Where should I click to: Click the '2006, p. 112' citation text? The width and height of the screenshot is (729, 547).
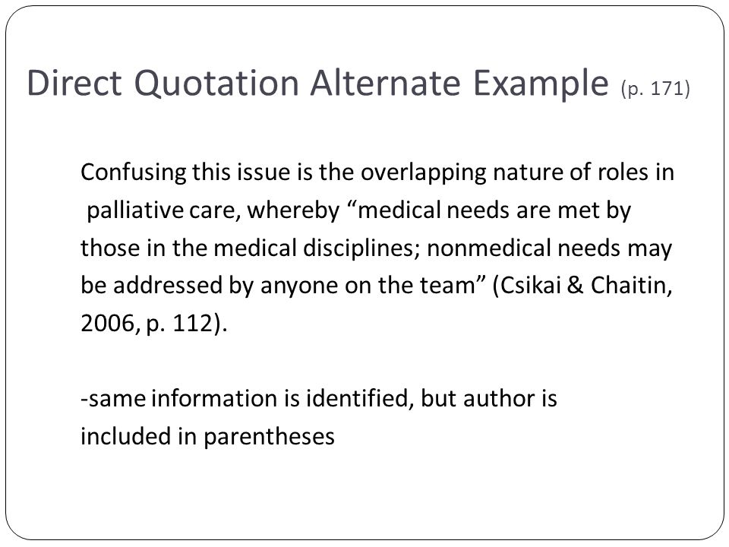(x=147, y=323)
